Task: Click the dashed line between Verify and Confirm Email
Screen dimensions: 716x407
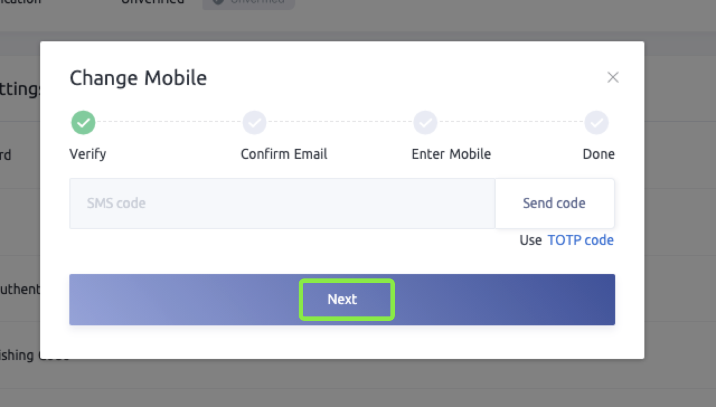Action: pos(169,121)
